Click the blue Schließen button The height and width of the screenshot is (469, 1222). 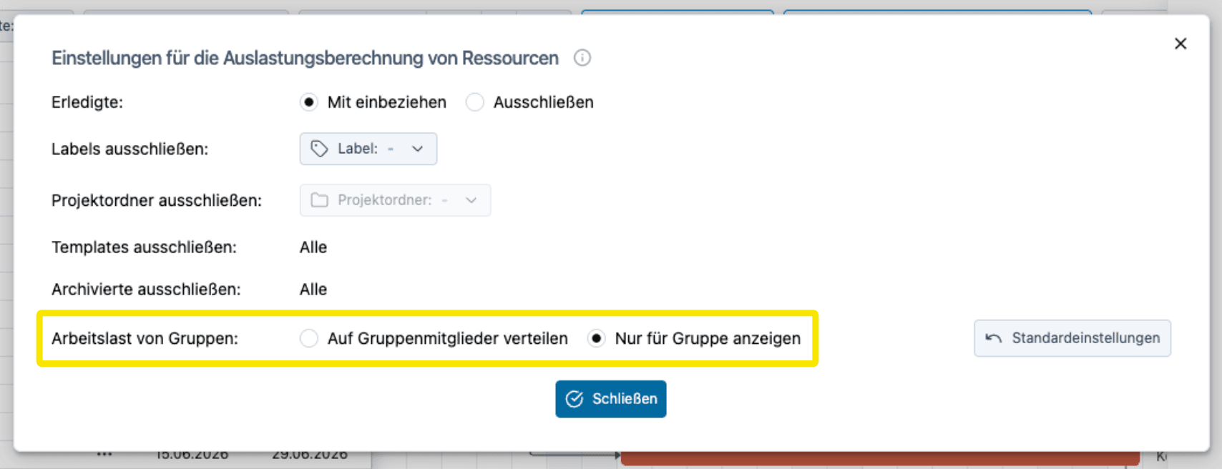coord(611,399)
